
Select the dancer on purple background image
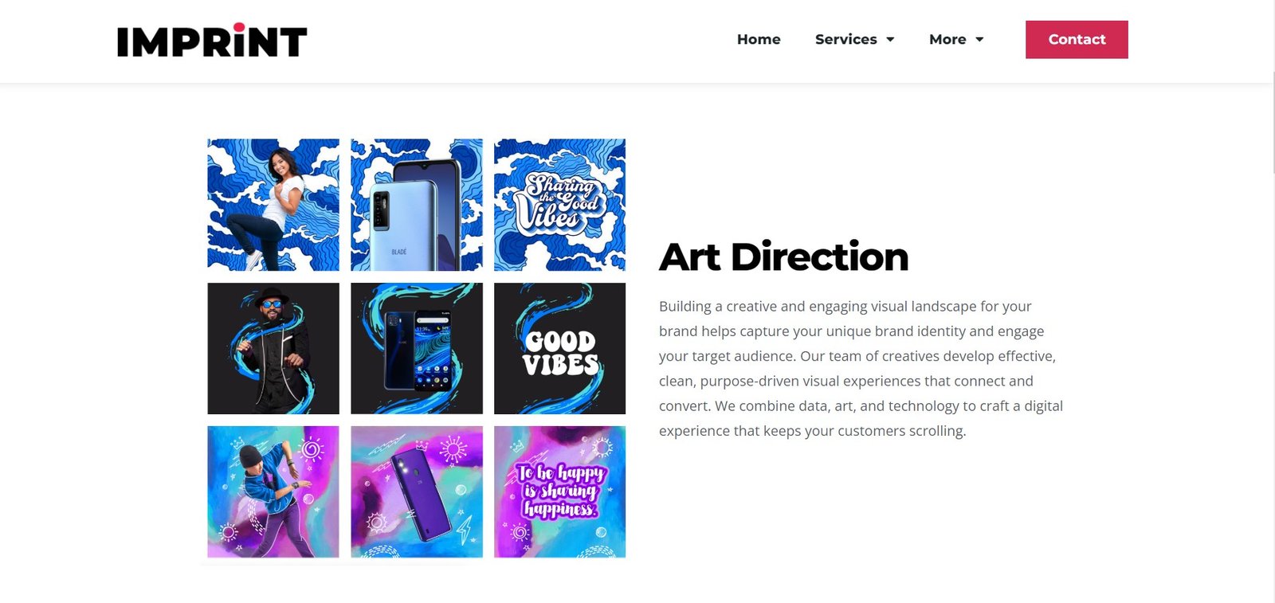click(273, 491)
